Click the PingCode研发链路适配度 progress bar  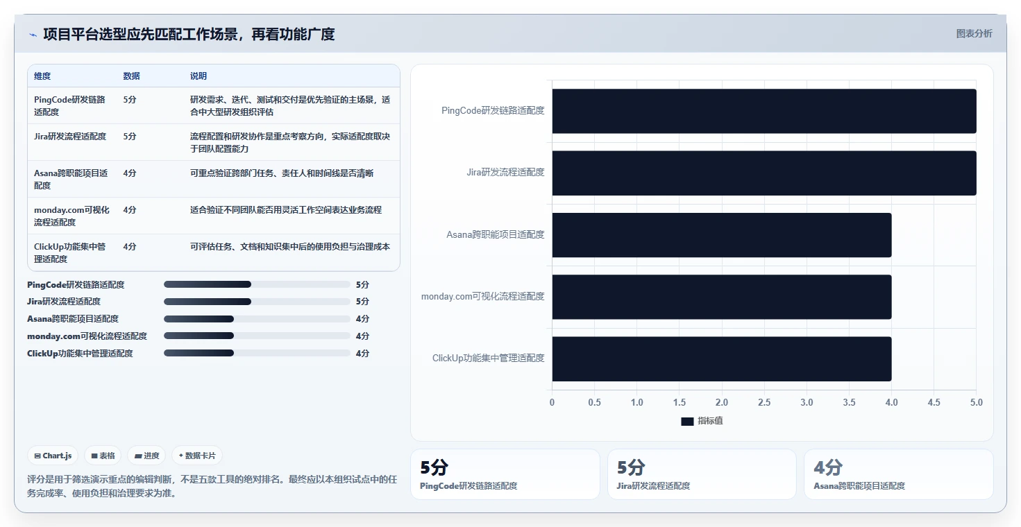257,284
